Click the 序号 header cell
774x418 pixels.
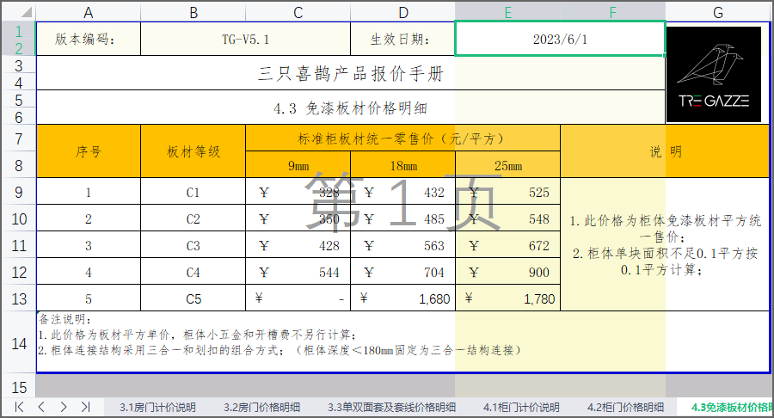pos(89,151)
